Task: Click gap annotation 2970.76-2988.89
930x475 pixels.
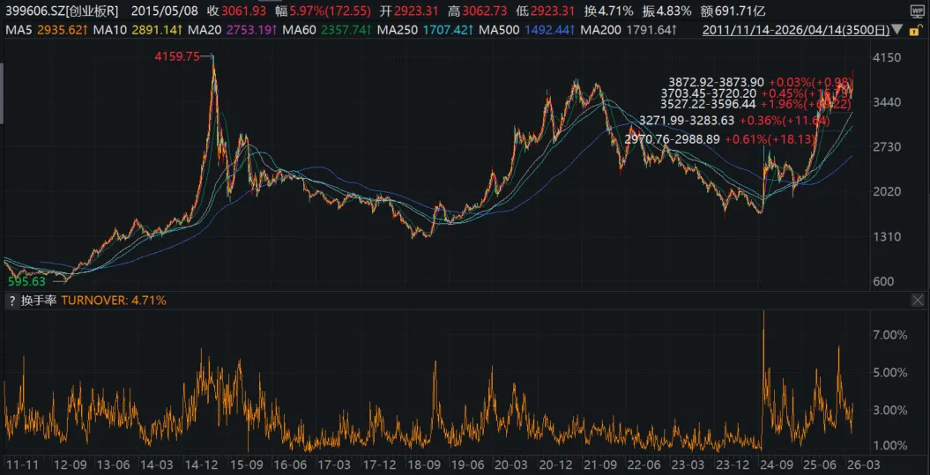Action: [x=721, y=139]
